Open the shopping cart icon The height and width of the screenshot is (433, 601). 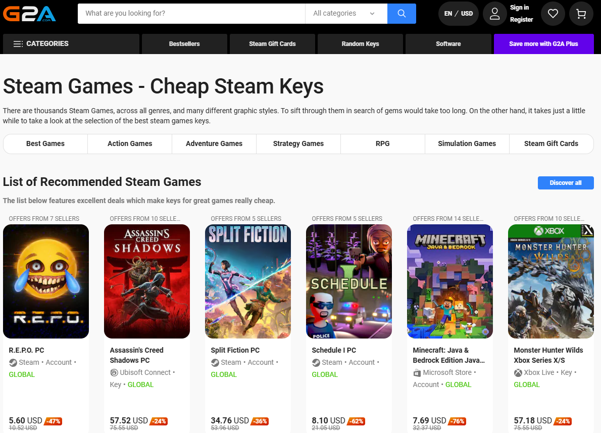581,14
